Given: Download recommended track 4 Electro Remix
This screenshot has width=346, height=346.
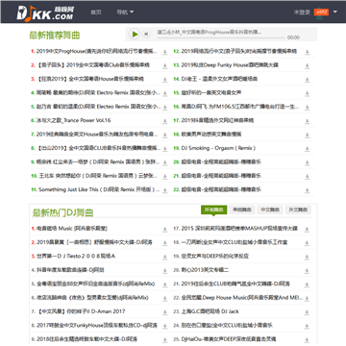Looking at the screenshot, I should click(165, 94).
